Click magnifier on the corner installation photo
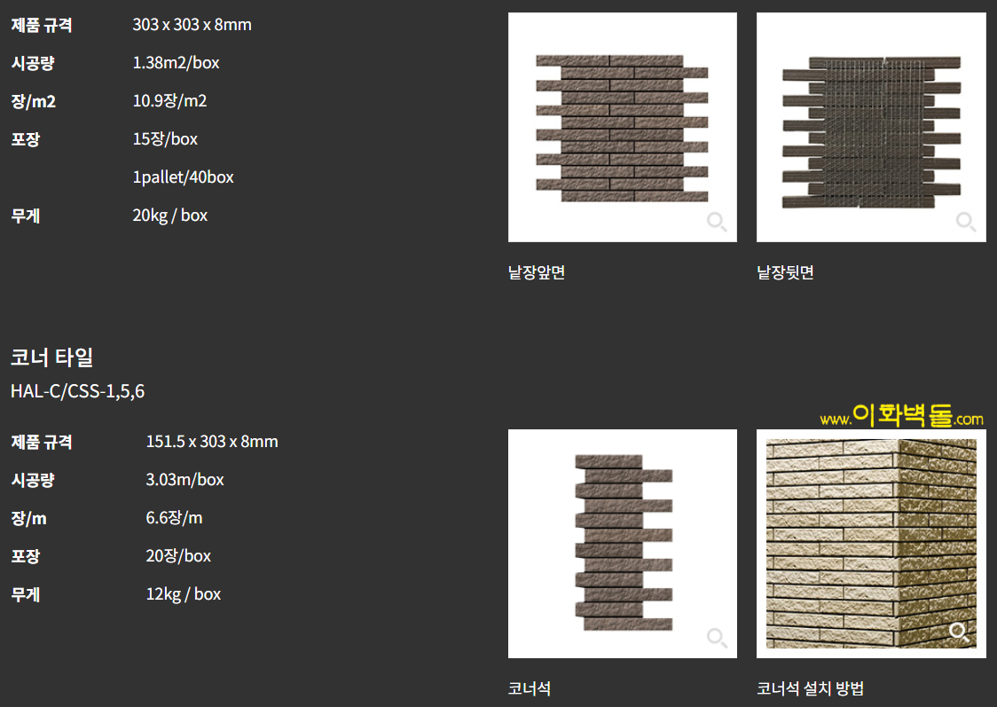This screenshot has width=997, height=707. pyautogui.click(x=959, y=632)
